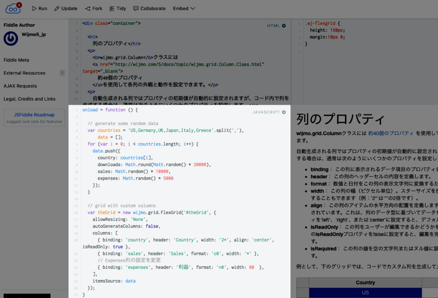Open Wijmo5_jp author profile name
438x298 pixels.
(34, 35)
